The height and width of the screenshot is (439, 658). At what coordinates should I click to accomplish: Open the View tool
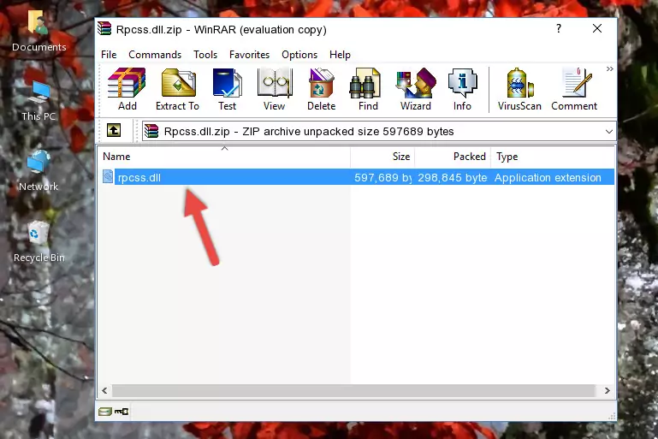tap(275, 89)
